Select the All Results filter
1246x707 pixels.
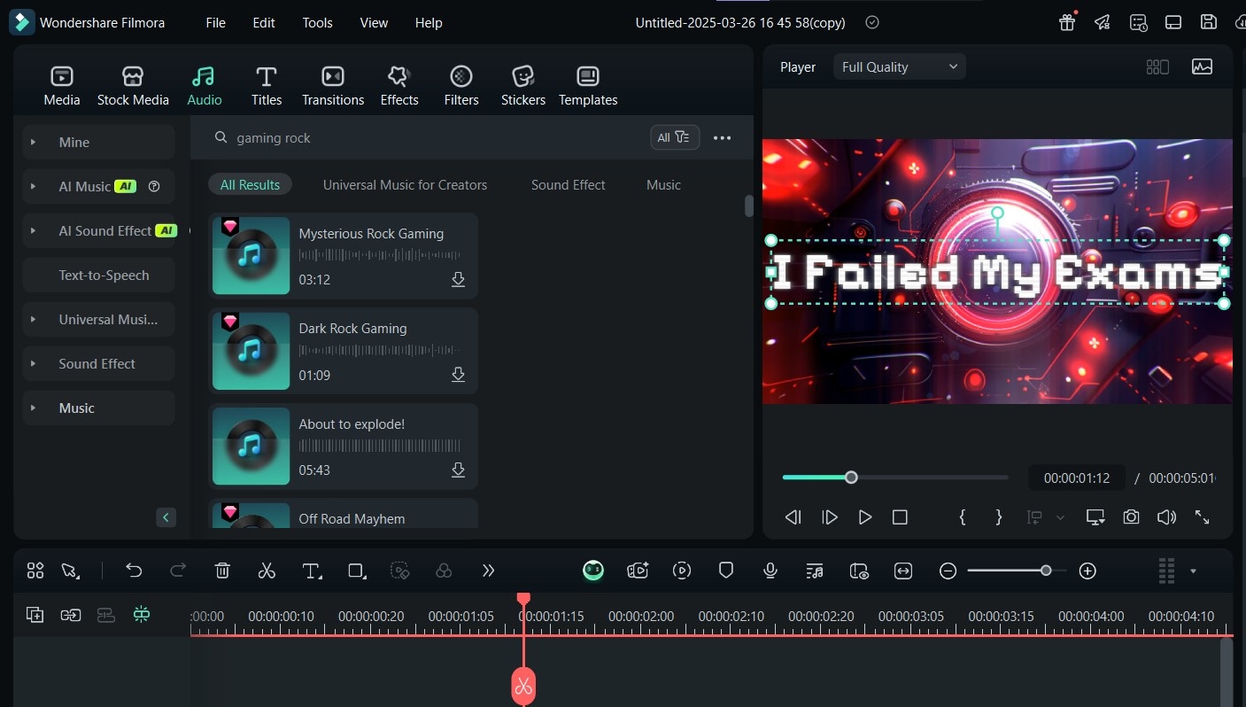click(x=250, y=184)
